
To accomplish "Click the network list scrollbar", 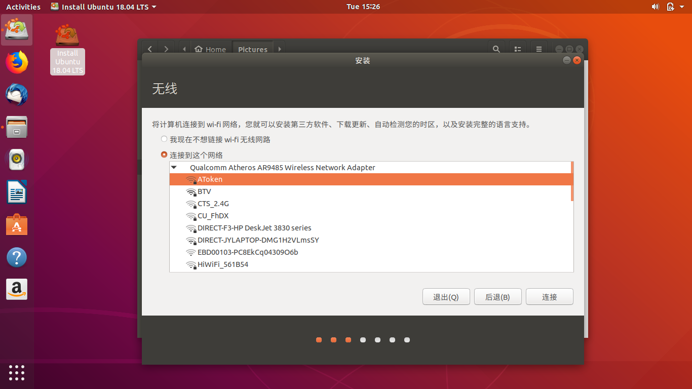I will (x=572, y=181).
